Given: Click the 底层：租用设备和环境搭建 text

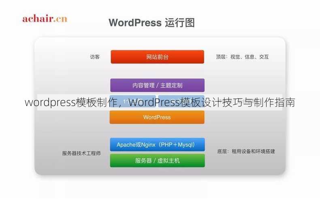Looking at the screenshot, I should (246, 151).
